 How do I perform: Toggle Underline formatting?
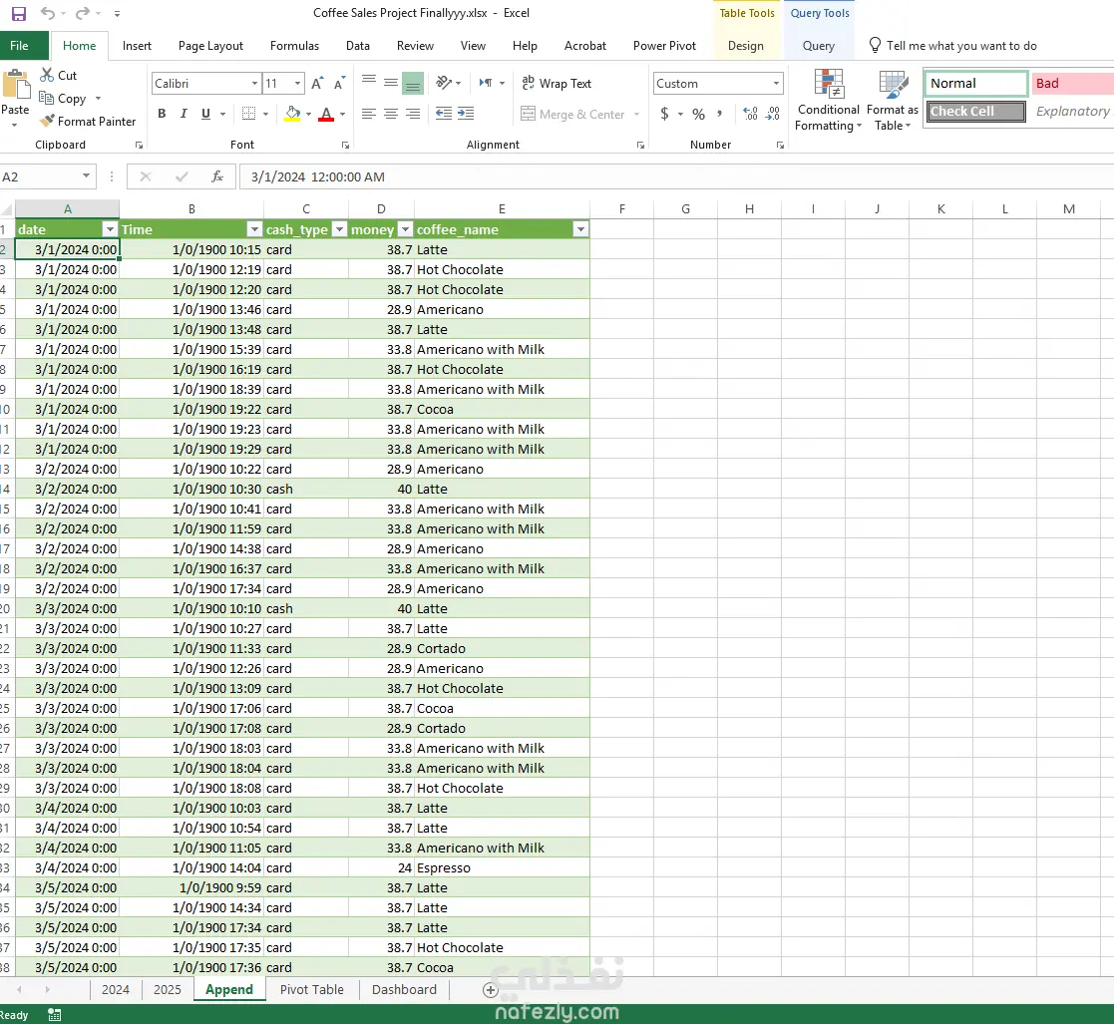pos(206,114)
